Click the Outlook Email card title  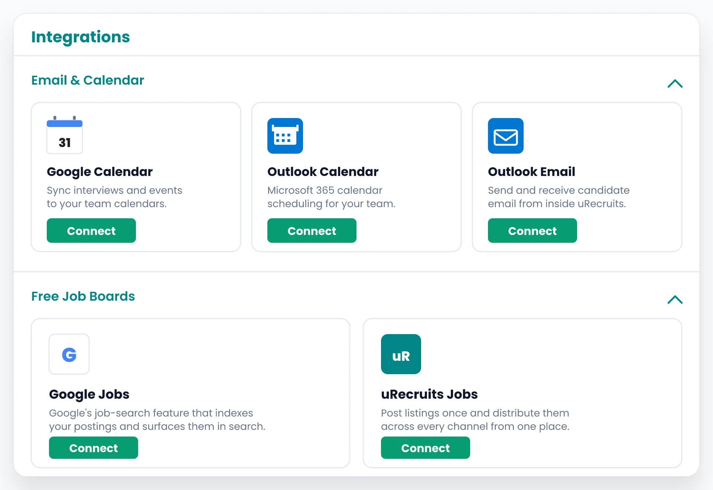pyautogui.click(x=531, y=172)
